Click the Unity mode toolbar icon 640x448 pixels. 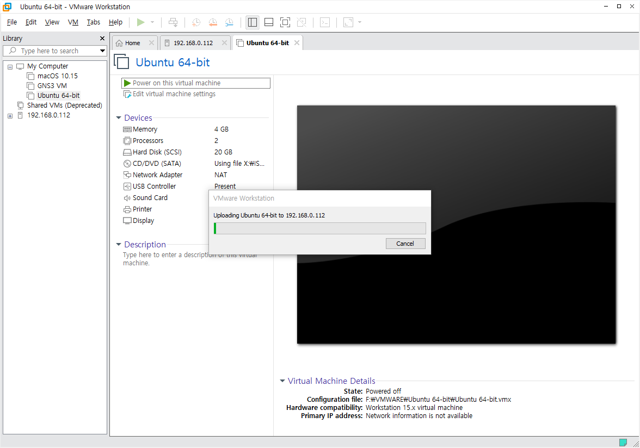pyautogui.click(x=301, y=22)
